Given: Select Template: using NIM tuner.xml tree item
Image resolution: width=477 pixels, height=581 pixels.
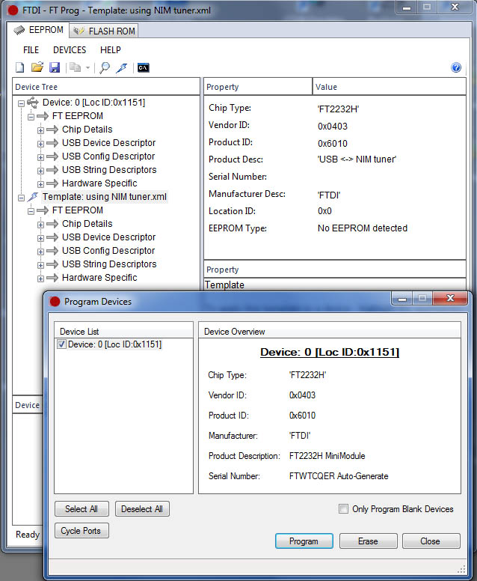Looking at the screenshot, I should 105,197.
